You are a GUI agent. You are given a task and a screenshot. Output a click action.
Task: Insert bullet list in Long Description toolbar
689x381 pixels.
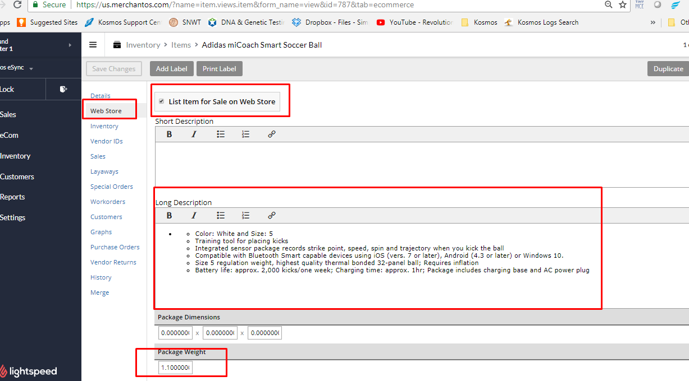point(221,216)
